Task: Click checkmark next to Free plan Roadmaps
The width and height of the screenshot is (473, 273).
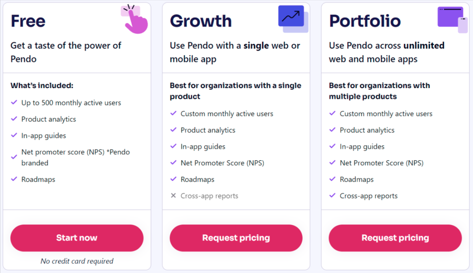Action: tap(14, 179)
